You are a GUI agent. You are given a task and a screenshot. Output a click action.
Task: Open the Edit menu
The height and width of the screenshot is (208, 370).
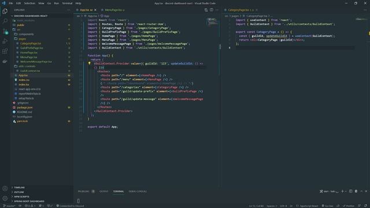(x=18, y=3)
